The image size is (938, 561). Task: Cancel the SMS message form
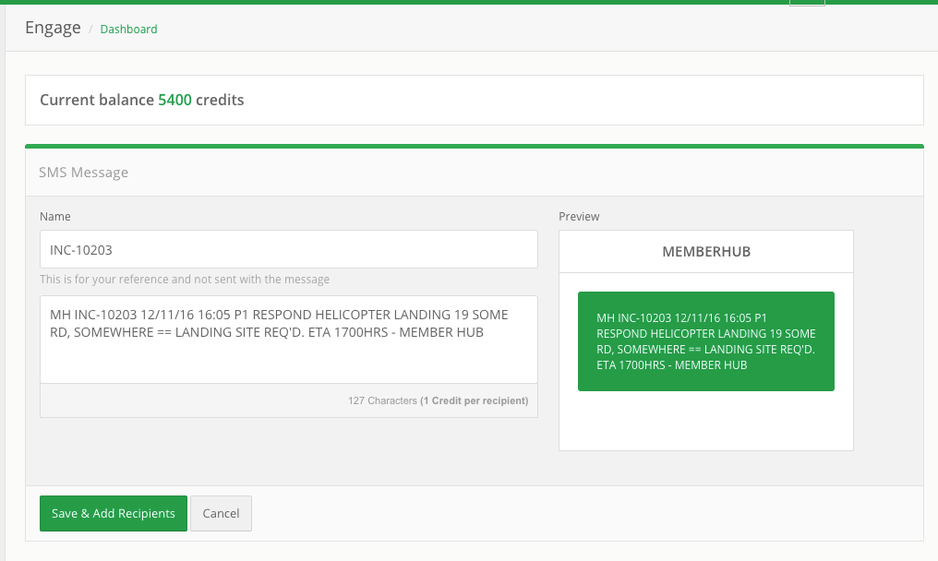pos(221,513)
